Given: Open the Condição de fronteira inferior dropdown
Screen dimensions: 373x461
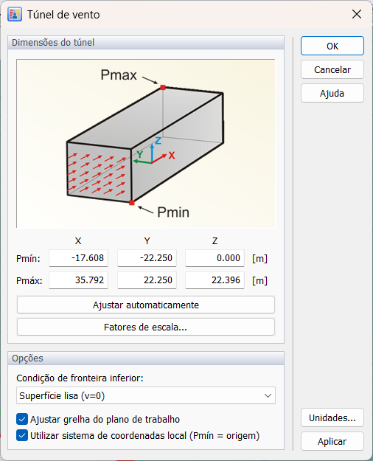Looking at the screenshot, I should tap(146, 396).
